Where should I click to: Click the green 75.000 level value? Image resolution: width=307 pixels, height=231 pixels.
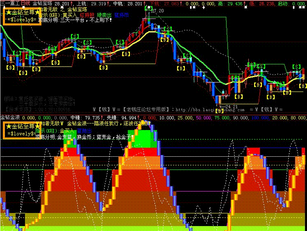click(222, 118)
